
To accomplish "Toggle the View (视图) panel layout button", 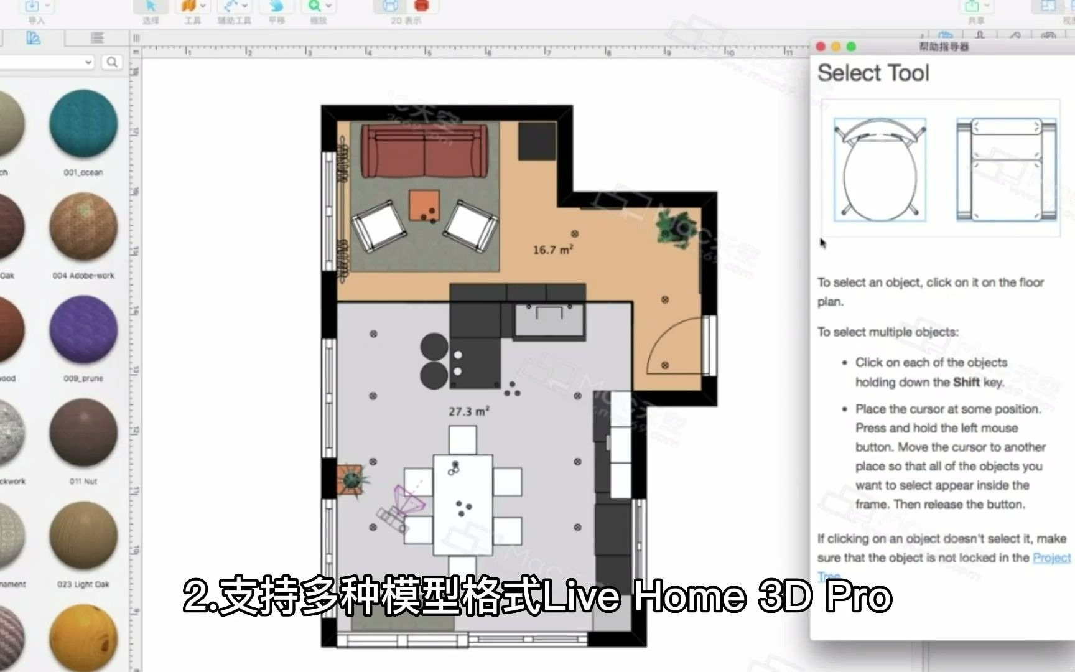I will (x=1048, y=6).
